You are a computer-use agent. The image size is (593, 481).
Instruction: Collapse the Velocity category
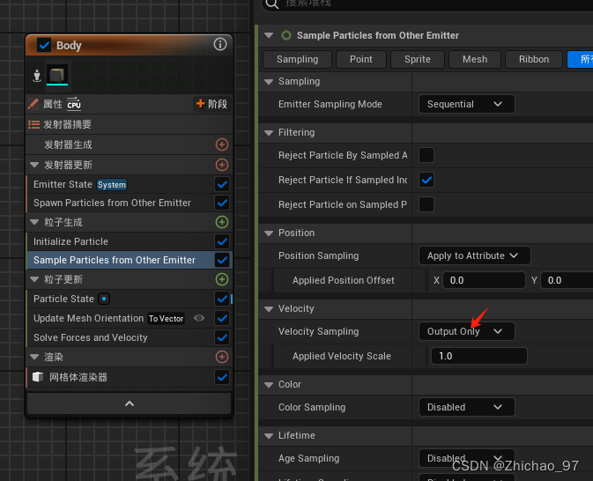[269, 309]
